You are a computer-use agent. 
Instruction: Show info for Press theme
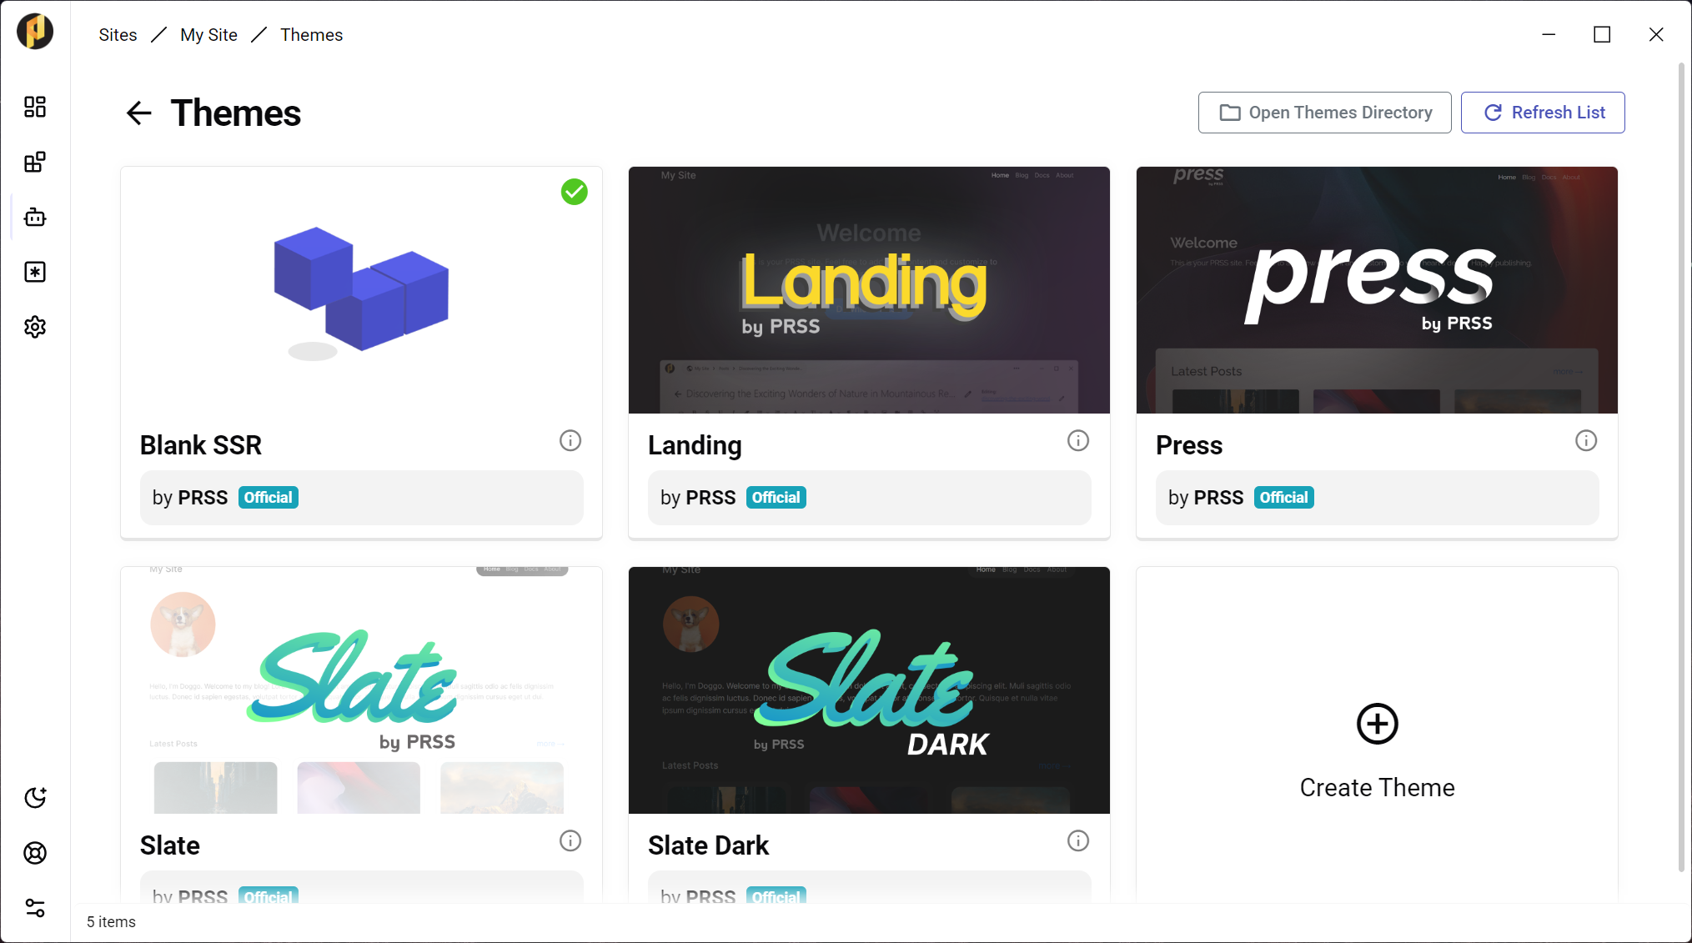point(1586,440)
